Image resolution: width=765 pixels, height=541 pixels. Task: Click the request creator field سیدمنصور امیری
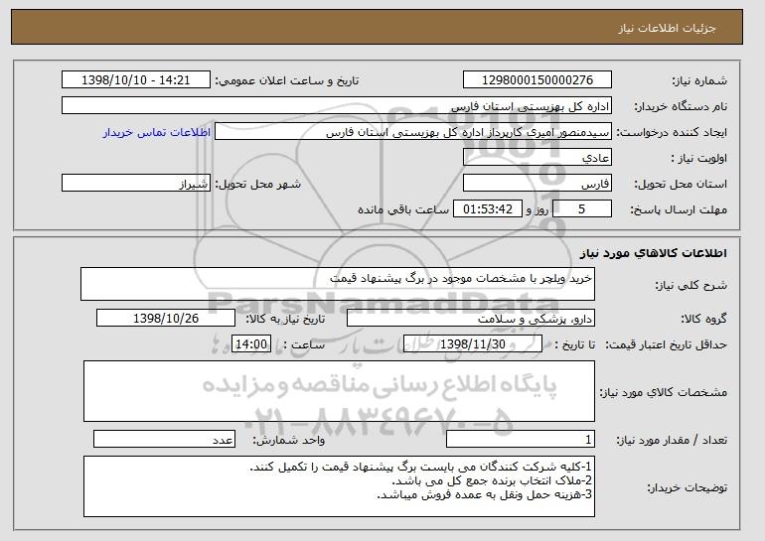pos(412,132)
